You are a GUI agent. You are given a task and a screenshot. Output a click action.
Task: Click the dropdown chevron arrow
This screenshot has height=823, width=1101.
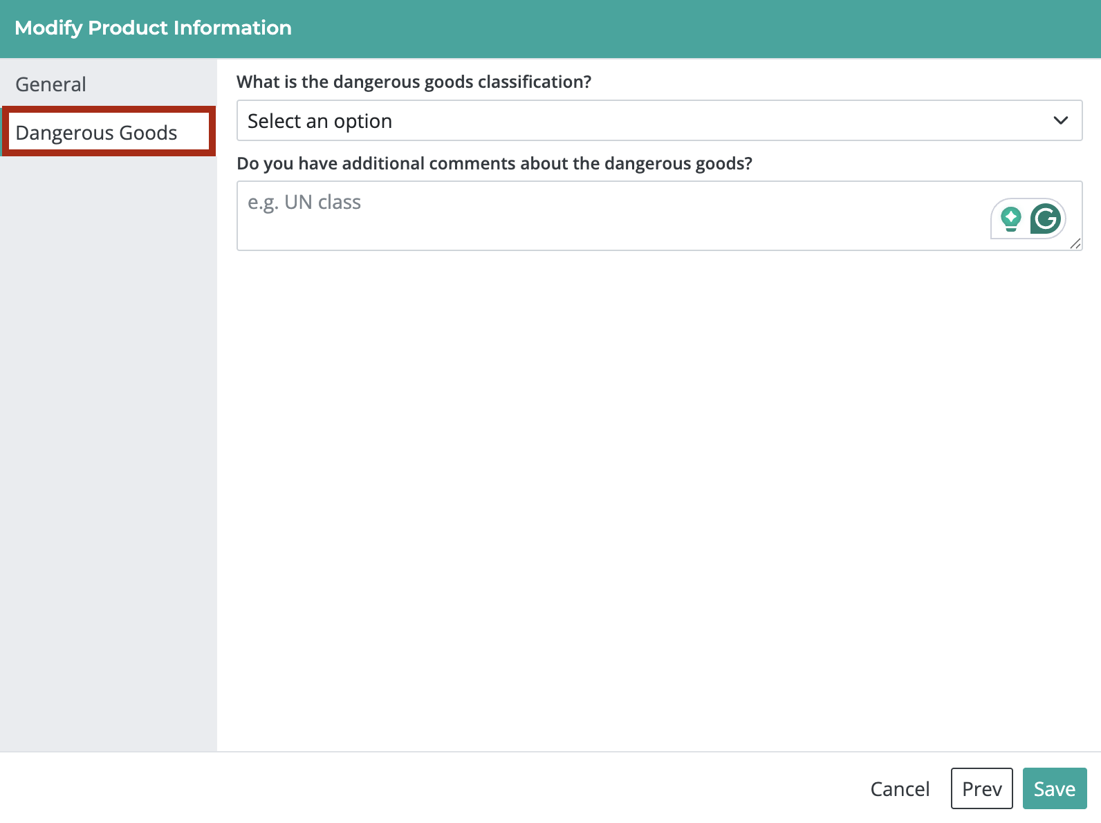pos(1062,120)
